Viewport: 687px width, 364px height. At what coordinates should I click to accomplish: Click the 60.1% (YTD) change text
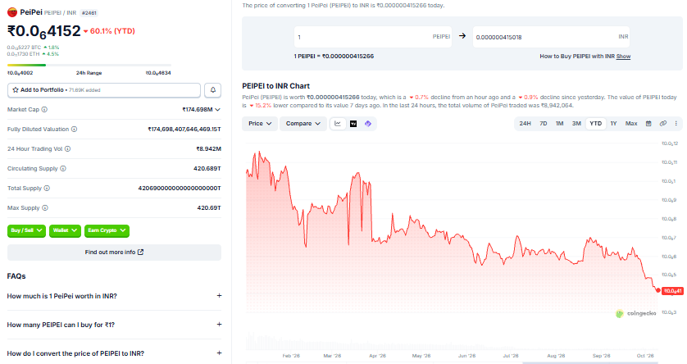tap(112, 31)
